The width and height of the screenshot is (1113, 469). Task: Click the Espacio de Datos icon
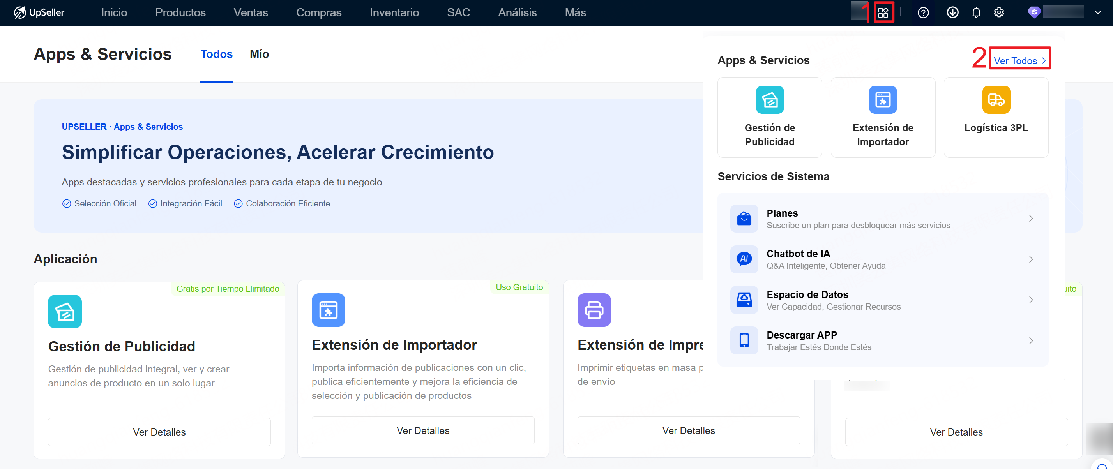(744, 300)
